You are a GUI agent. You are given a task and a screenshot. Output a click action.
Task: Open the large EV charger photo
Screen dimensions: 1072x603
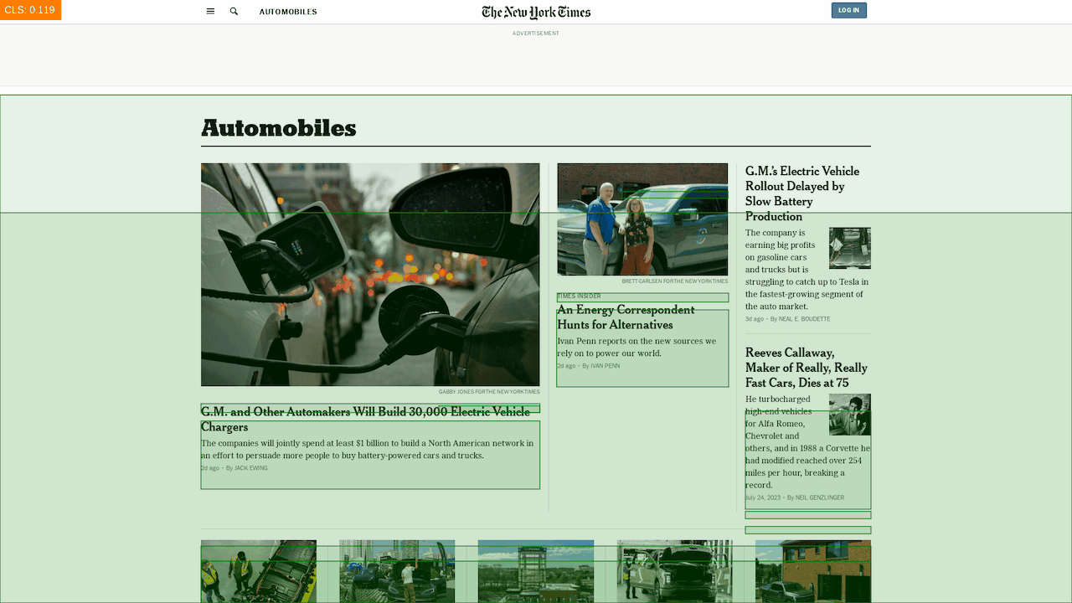coord(370,275)
